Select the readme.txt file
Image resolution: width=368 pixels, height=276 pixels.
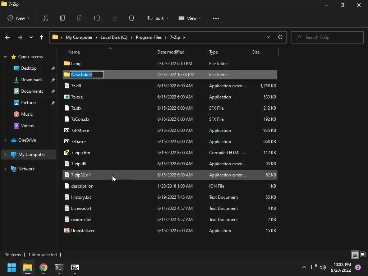tap(170, 220)
